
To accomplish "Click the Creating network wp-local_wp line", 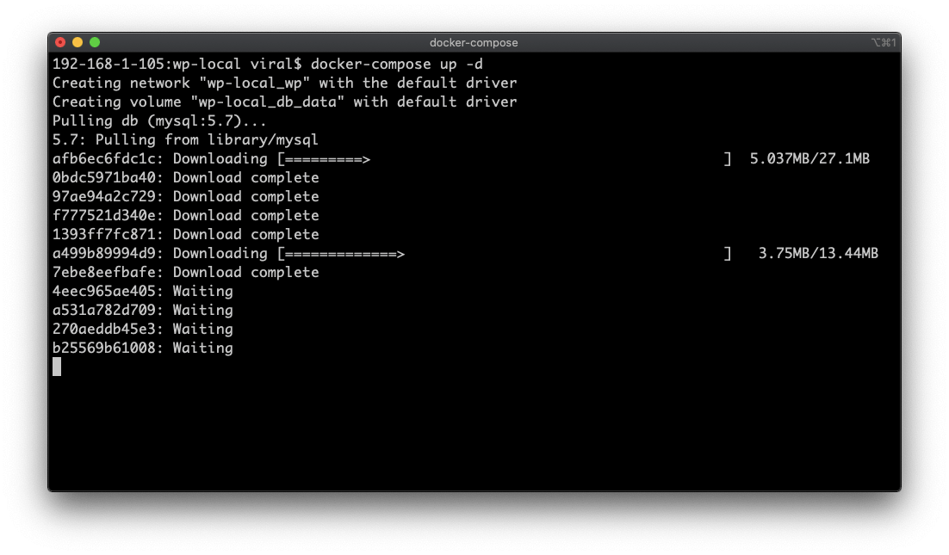I will coord(284,83).
